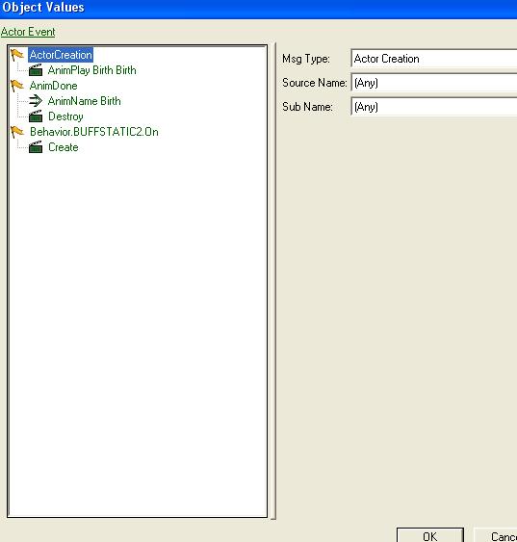517x542 pixels.
Task: Click the clapperboard icon beside AnimPlay Birth Birth
Action: pyautogui.click(x=36, y=70)
